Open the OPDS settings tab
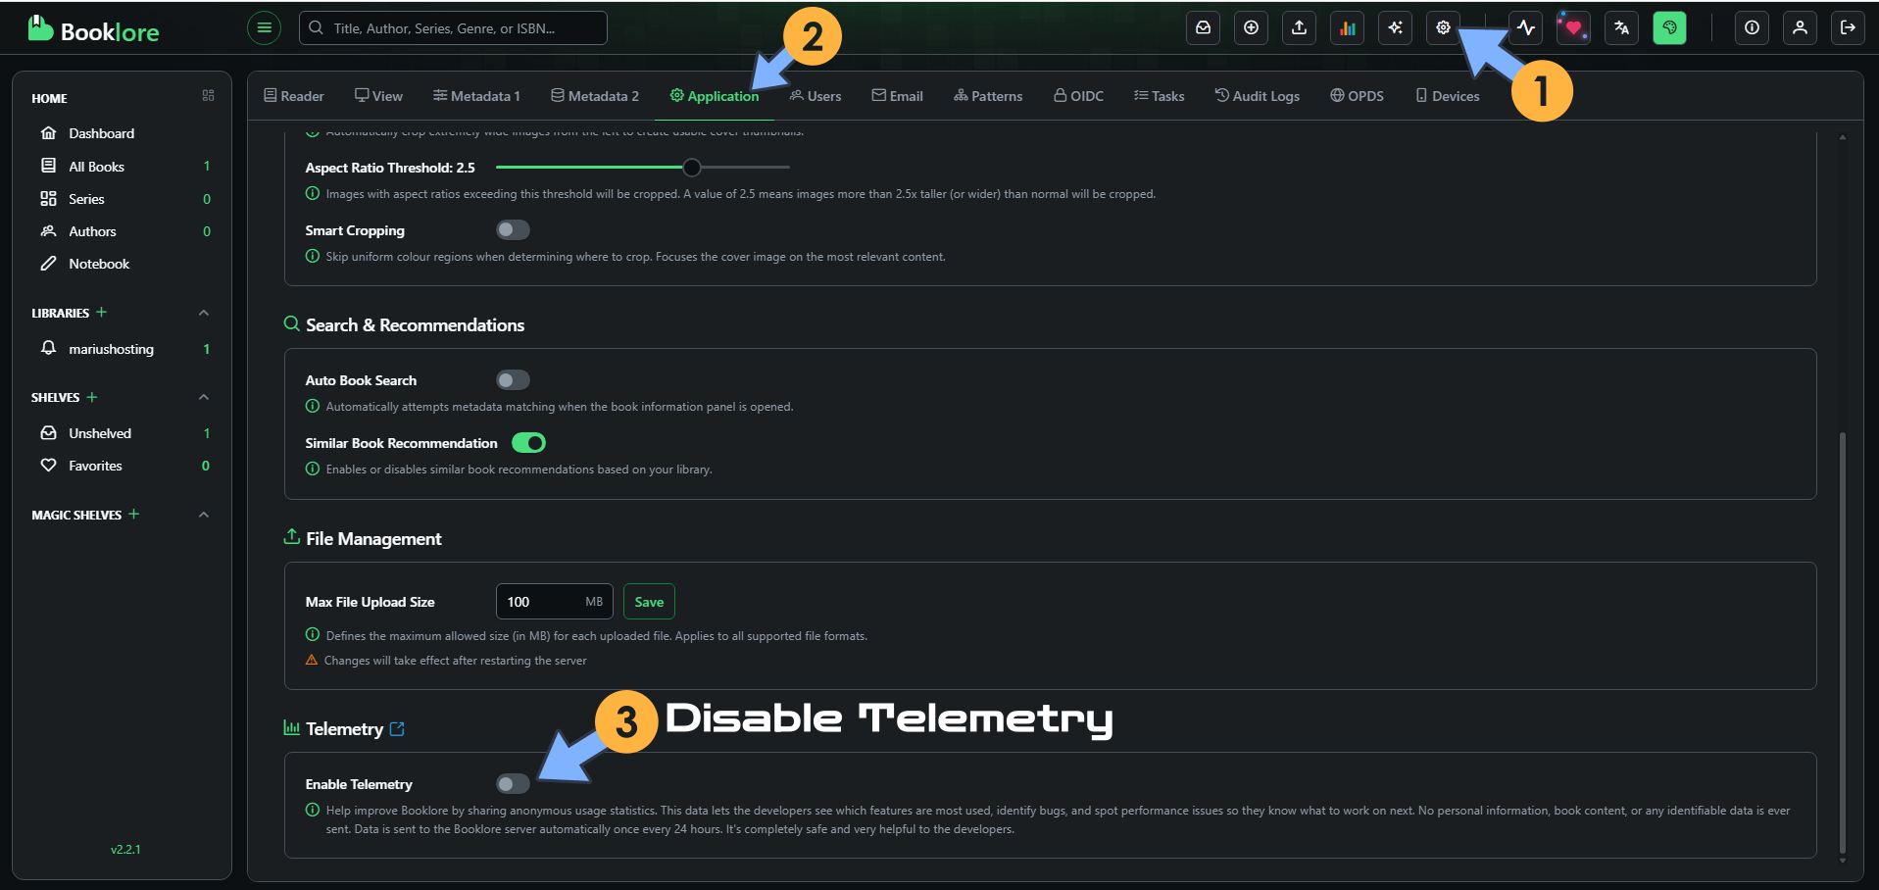 1357,95
